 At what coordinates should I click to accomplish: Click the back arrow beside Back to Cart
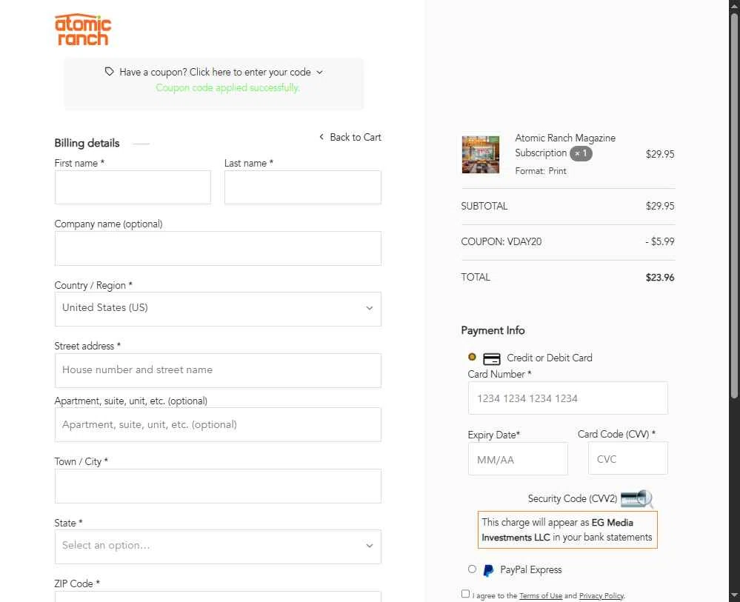pos(321,137)
